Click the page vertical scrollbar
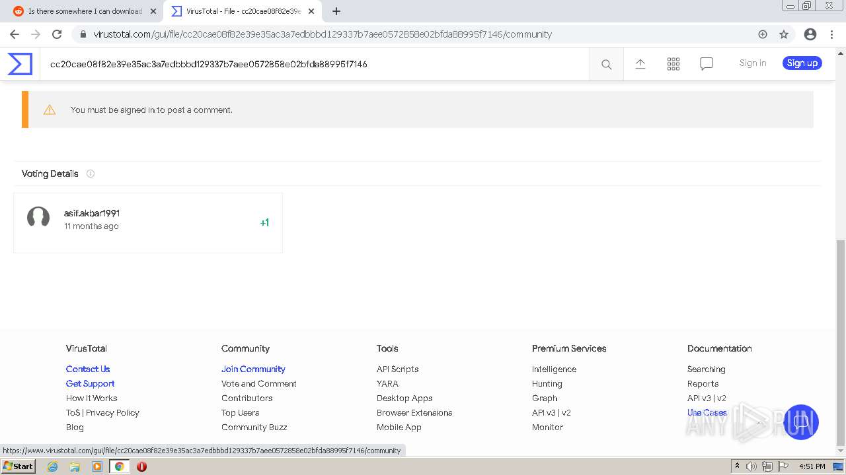This screenshot has width=846, height=475. click(x=841, y=342)
